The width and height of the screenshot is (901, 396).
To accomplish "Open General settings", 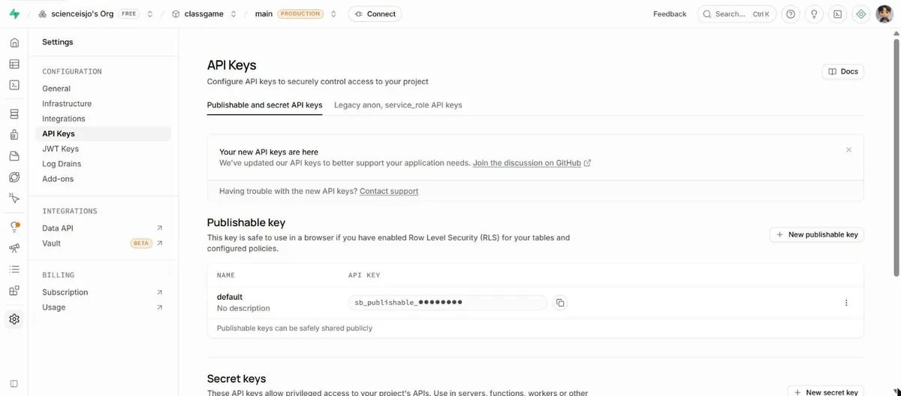I will pyautogui.click(x=56, y=89).
